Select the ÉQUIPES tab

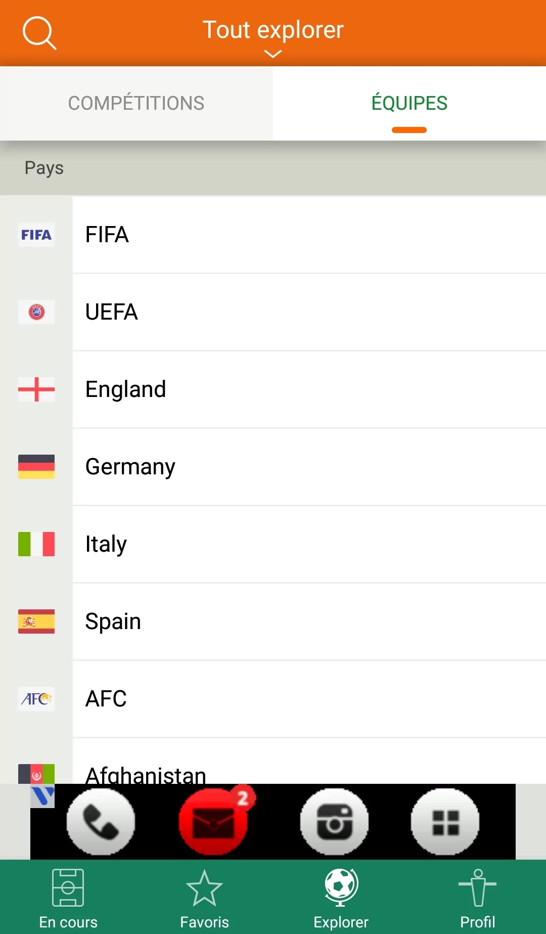pos(409,103)
